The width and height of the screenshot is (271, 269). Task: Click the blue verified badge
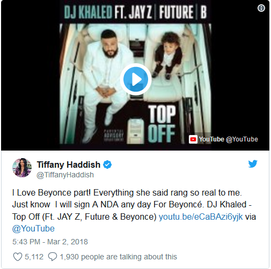107,165
